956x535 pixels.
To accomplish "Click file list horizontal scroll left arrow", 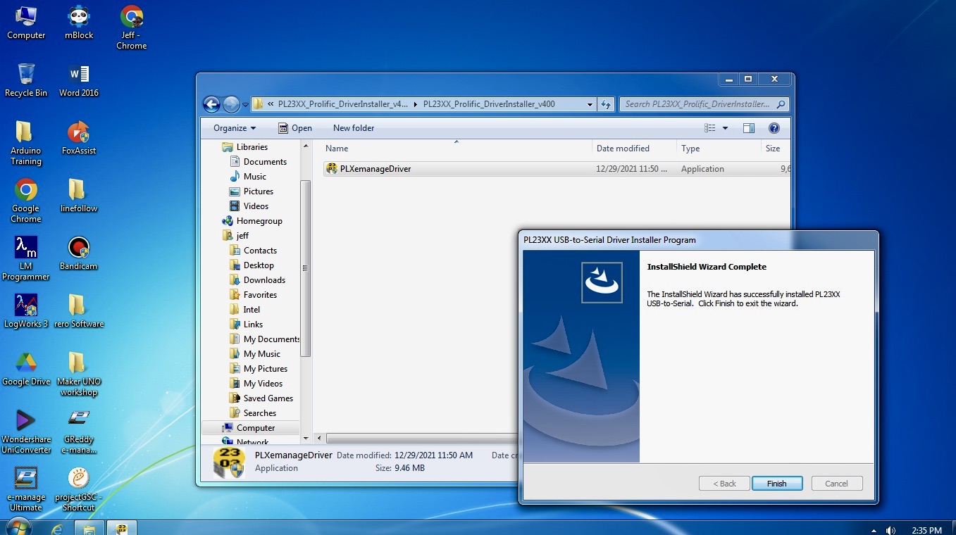I will click(x=319, y=439).
